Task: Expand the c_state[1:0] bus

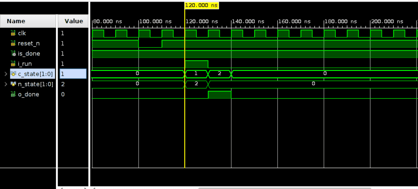Action: (6, 74)
